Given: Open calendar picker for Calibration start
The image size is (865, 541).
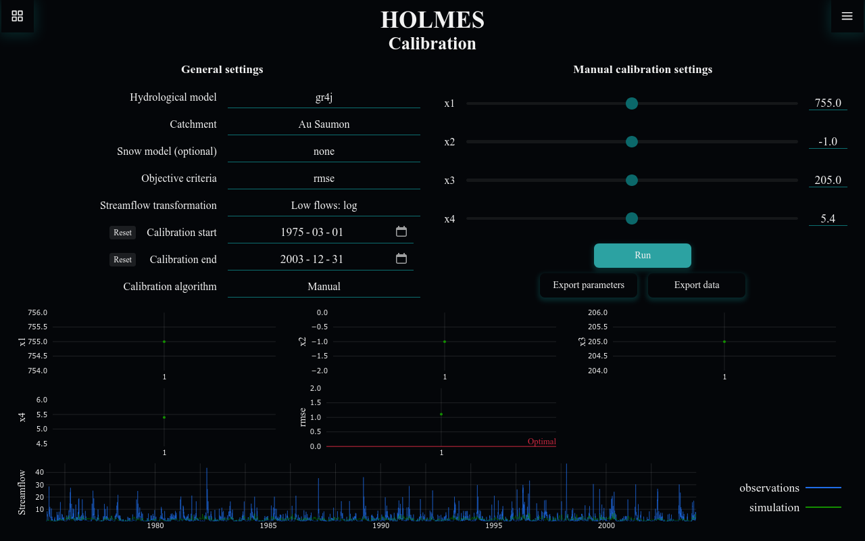Looking at the screenshot, I should (401, 232).
